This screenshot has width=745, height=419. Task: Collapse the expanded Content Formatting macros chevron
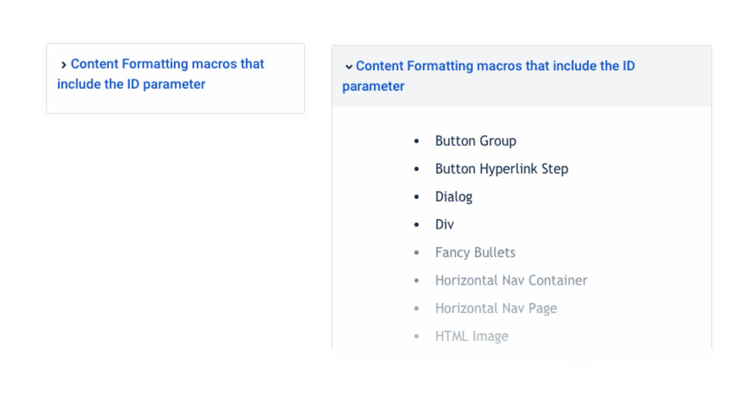pyautogui.click(x=349, y=67)
